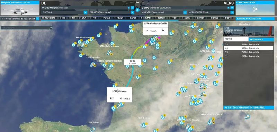
Task: Switch to the PISTES tab
Action: pos(236,39)
